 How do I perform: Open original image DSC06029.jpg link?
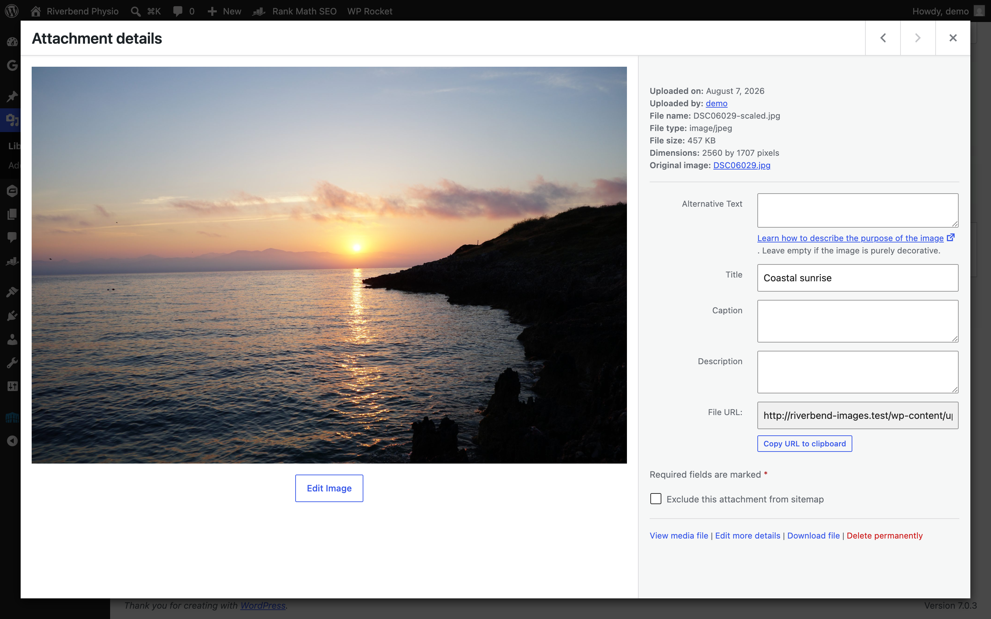742,165
